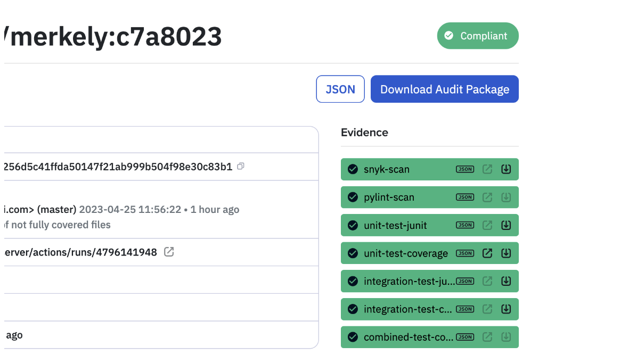Click the merkely:c7a8023 page title

[113, 37]
